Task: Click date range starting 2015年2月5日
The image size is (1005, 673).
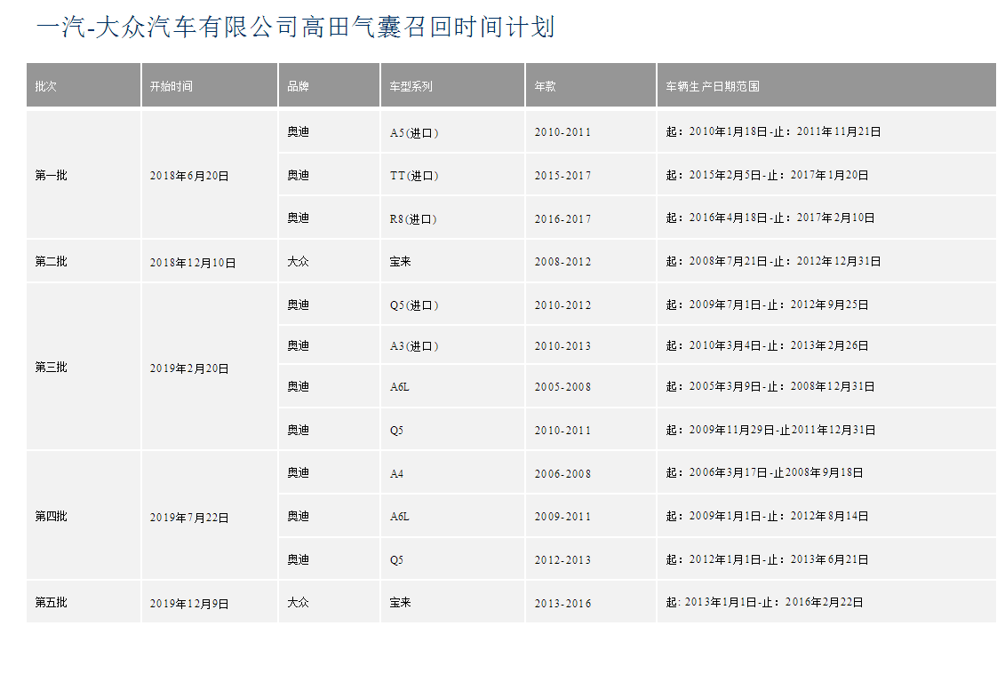Action: click(x=767, y=176)
